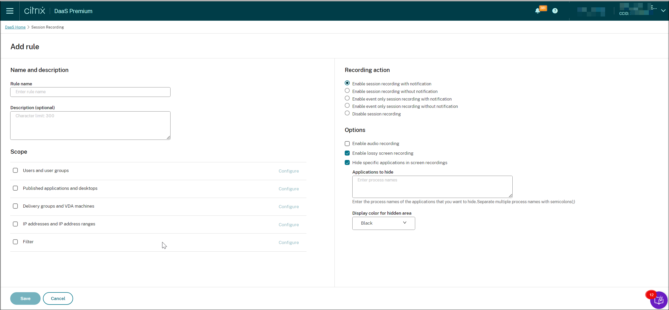Click the notifications bell icon
Image resolution: width=669 pixels, height=310 pixels.
tap(537, 11)
